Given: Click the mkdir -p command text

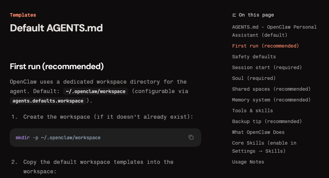Looking at the screenshot, I should tap(58, 138).
